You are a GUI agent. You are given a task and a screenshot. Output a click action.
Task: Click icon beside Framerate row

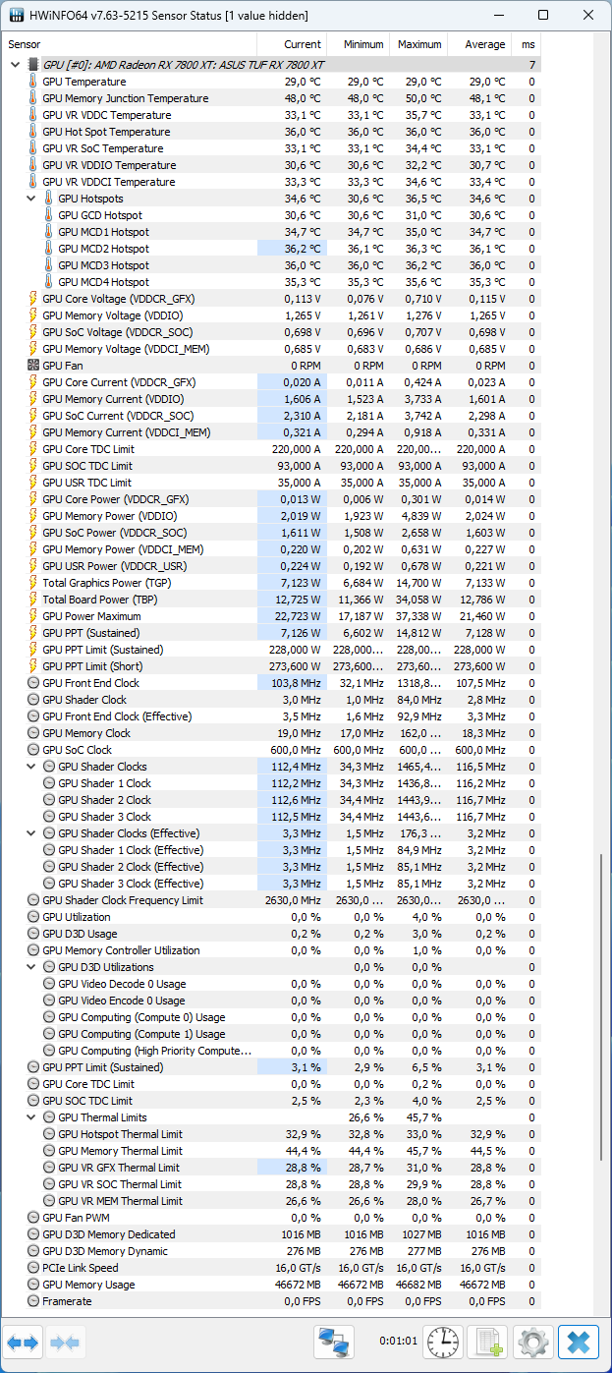click(x=33, y=1301)
